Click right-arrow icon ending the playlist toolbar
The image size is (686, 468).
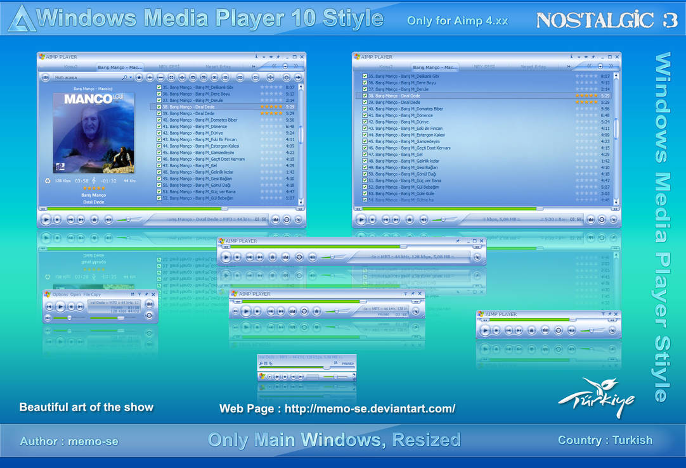click(x=298, y=77)
